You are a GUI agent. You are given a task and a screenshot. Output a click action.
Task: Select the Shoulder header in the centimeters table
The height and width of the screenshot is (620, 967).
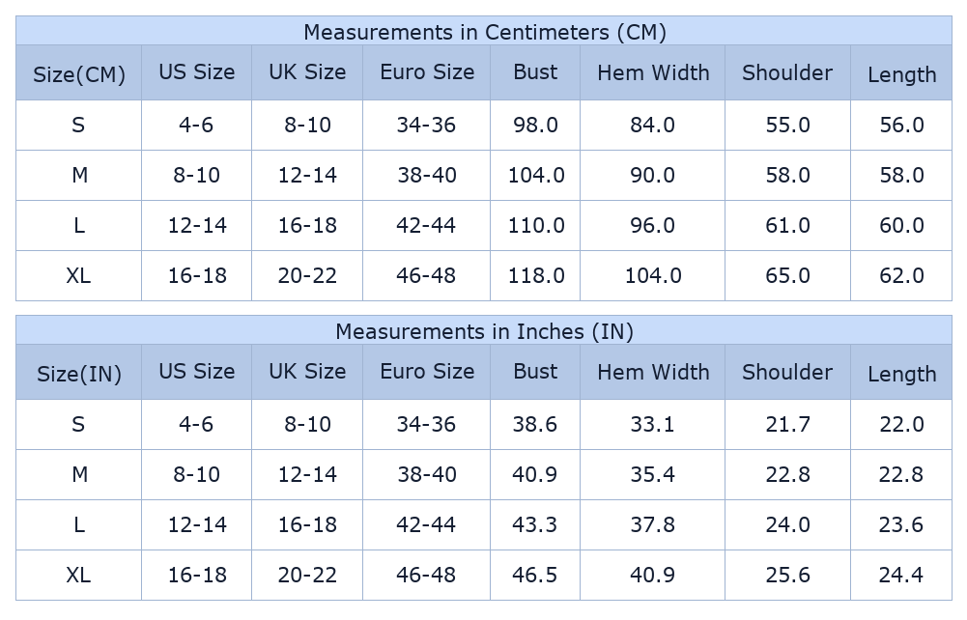click(x=787, y=72)
